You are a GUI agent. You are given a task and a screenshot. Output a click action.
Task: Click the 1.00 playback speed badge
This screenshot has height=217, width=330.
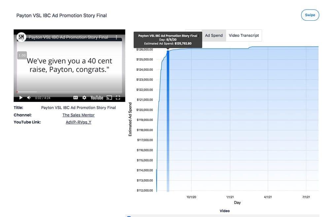click(x=22, y=55)
